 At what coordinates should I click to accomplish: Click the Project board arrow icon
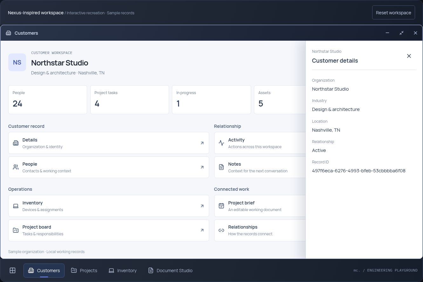(x=202, y=230)
